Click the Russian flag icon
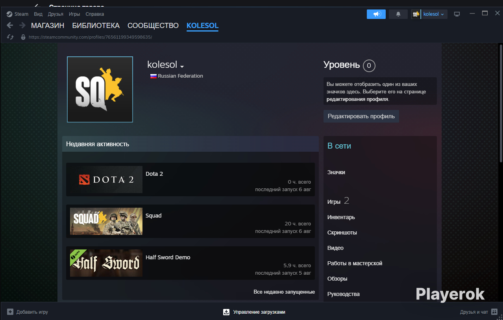Screen dimensions: 503x320 pyautogui.click(x=153, y=76)
